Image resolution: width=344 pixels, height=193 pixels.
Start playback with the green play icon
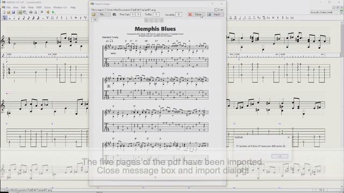pyautogui.click(x=53, y=12)
